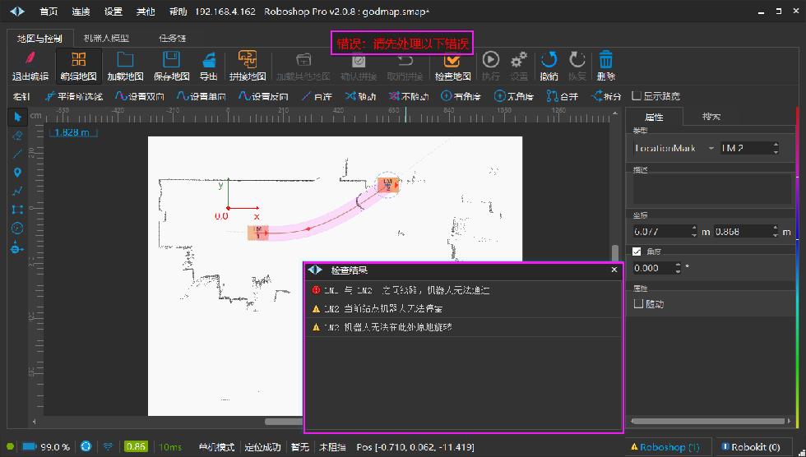The image size is (806, 457).
Task: Click the 拆分 (split) button
Action: (x=606, y=96)
